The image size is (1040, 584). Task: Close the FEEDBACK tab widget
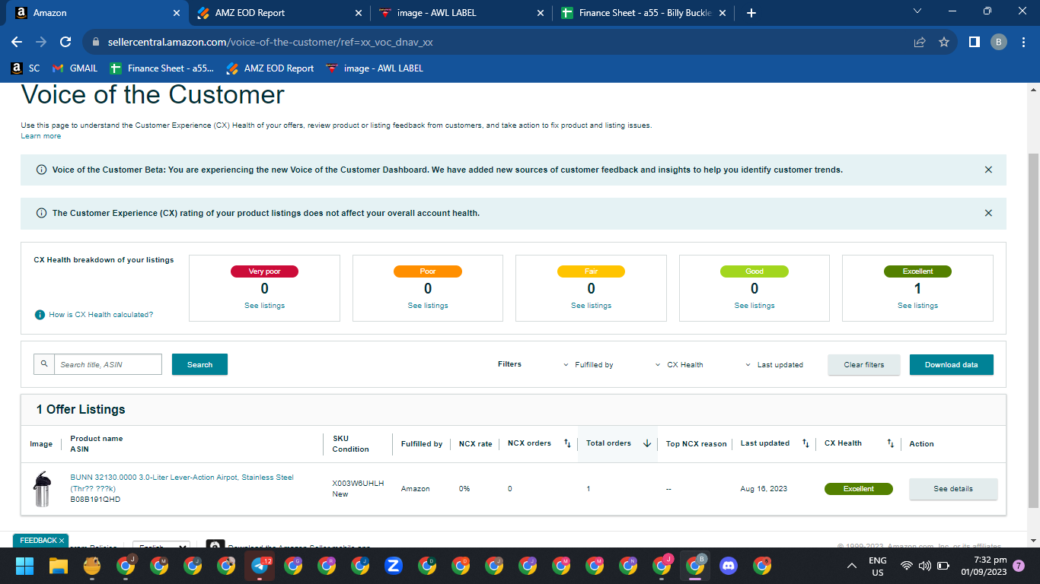[62, 541]
